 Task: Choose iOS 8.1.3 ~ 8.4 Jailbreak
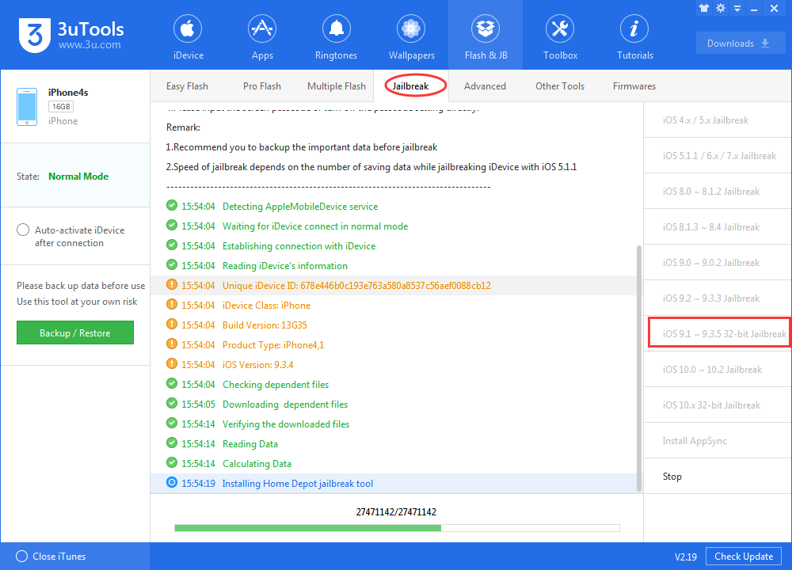click(x=718, y=227)
